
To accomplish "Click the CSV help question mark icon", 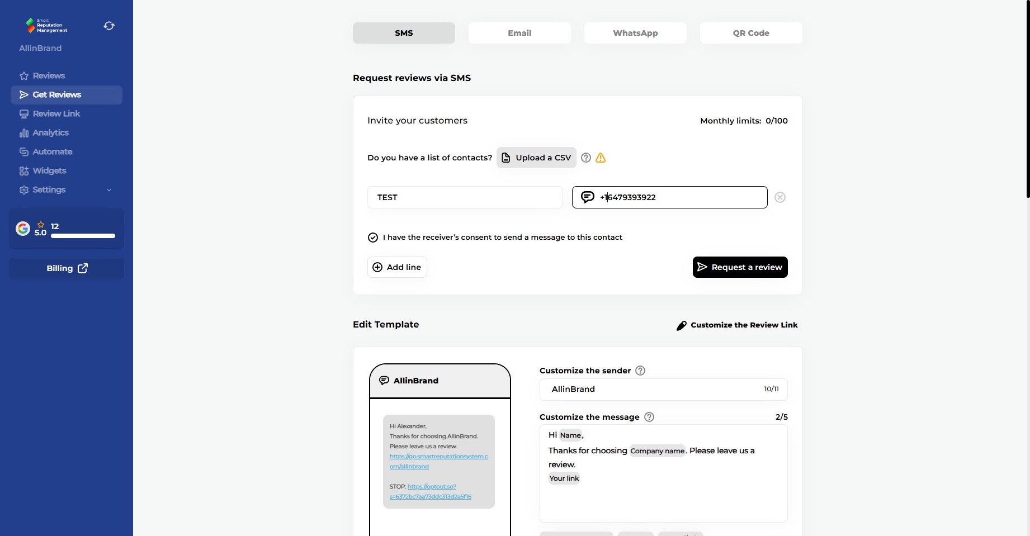I will (586, 158).
